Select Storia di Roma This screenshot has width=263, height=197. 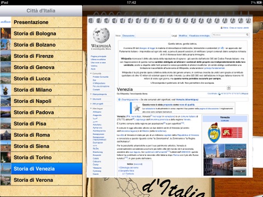tap(41, 135)
